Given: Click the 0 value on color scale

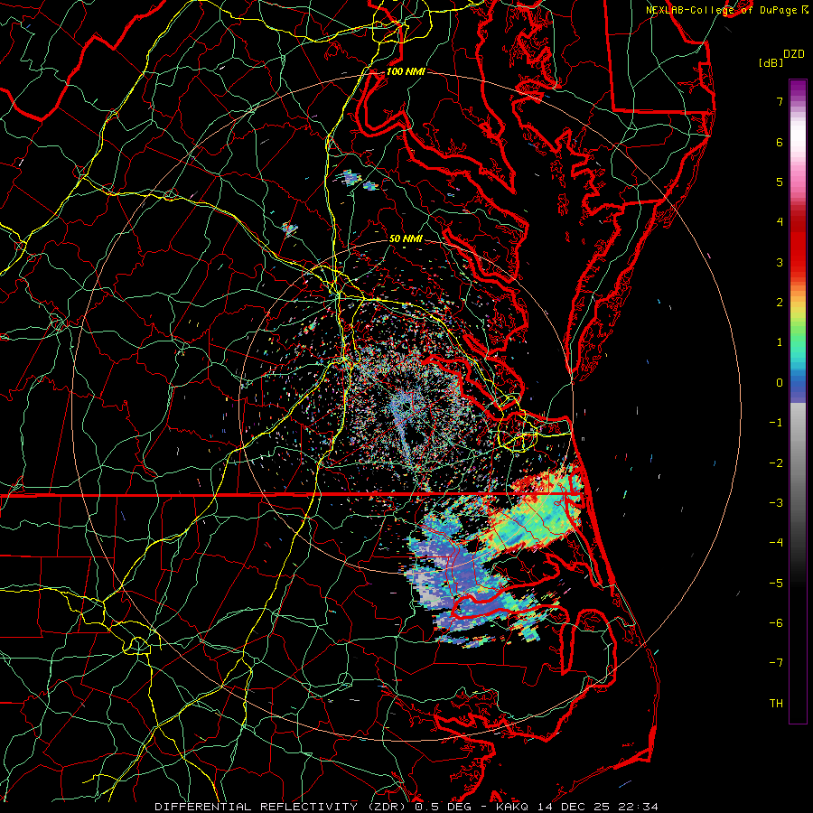Looking at the screenshot, I should point(780,383).
